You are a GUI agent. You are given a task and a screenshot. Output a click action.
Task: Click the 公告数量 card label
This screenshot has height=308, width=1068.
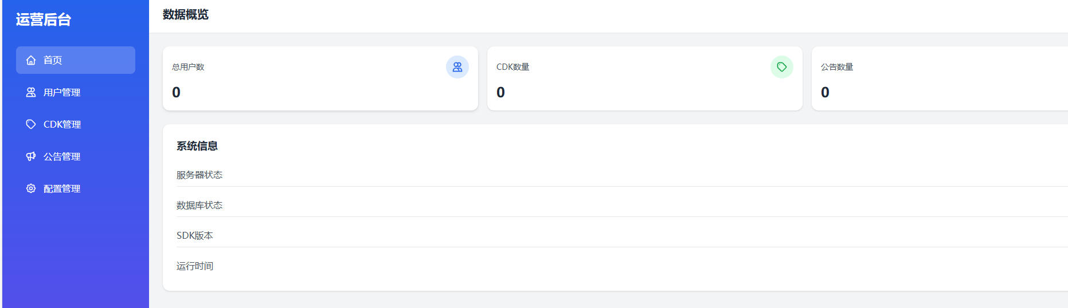pos(837,67)
